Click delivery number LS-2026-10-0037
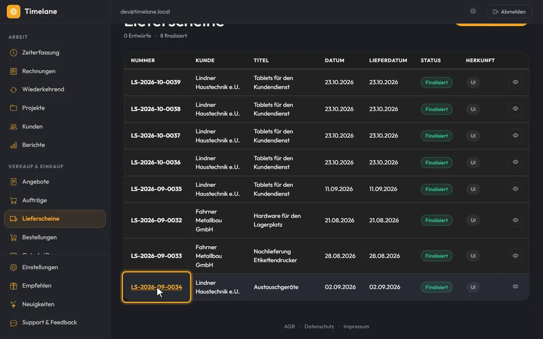The width and height of the screenshot is (543, 339). pyautogui.click(x=156, y=136)
